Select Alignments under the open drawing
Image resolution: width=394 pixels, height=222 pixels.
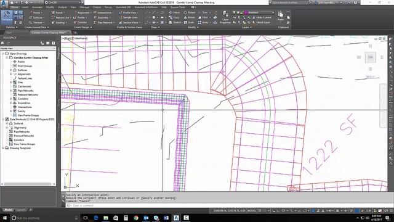[24, 74]
